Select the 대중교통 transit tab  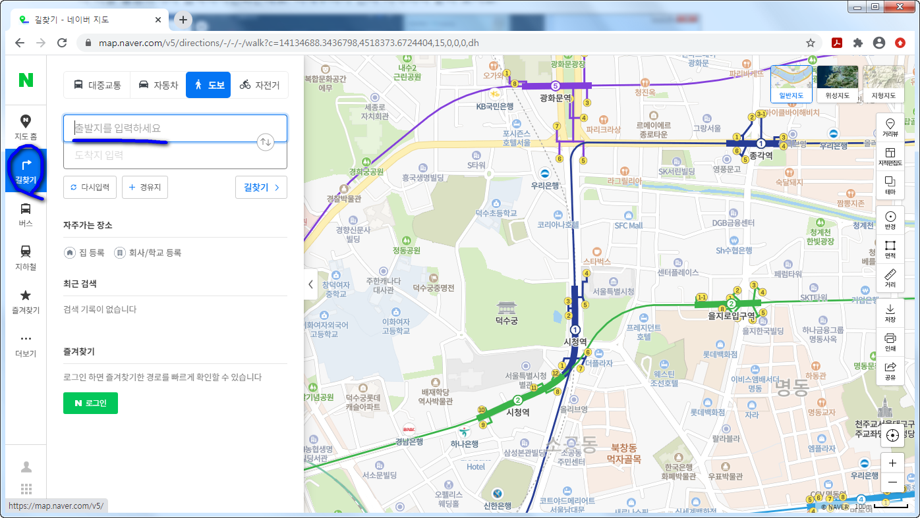pyautogui.click(x=97, y=85)
